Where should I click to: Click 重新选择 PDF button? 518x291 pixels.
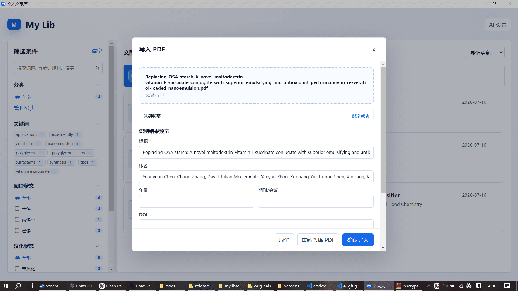pos(318,240)
